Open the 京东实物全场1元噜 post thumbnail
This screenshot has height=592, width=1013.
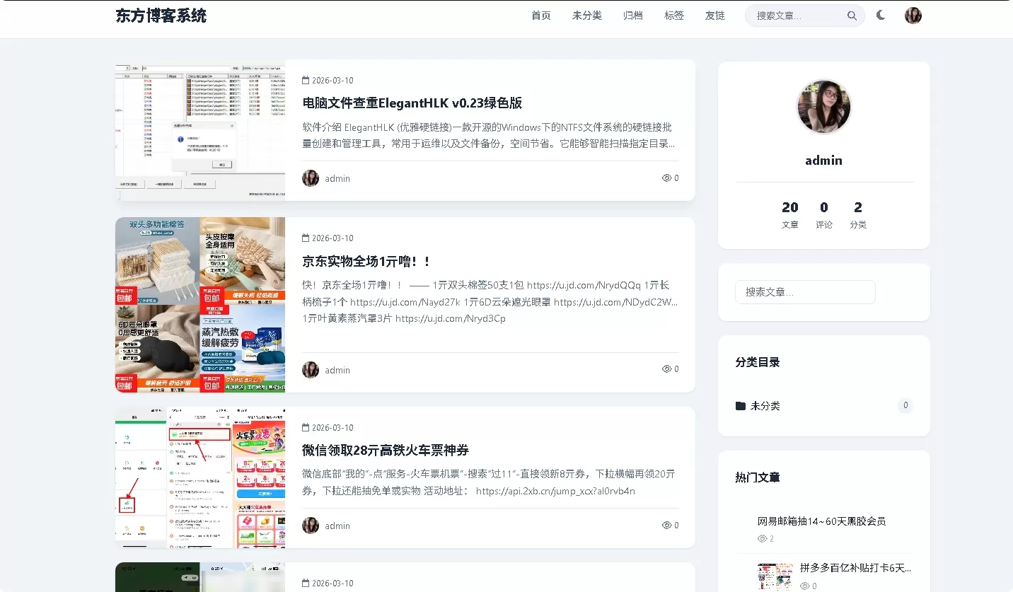(x=199, y=304)
